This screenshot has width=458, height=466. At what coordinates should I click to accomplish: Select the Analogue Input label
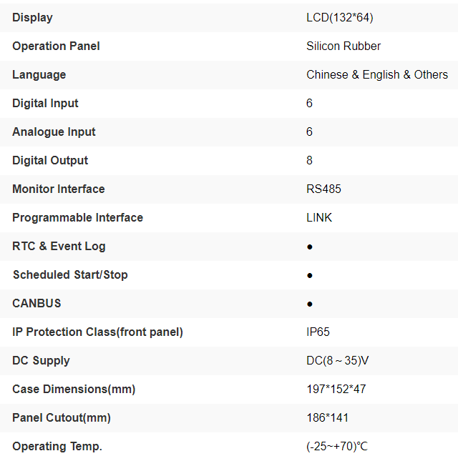click(x=54, y=132)
